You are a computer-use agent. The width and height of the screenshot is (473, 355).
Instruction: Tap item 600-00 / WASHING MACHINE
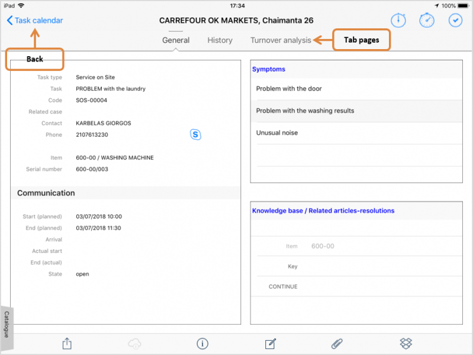[115, 158]
